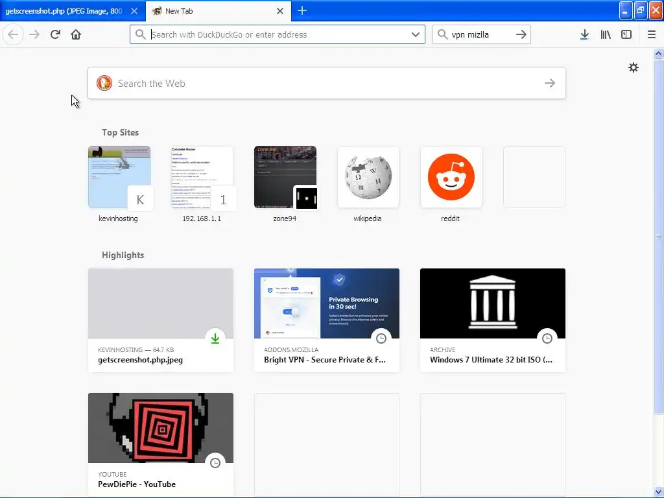
Task: Click the address bar input field
Action: [x=278, y=34]
